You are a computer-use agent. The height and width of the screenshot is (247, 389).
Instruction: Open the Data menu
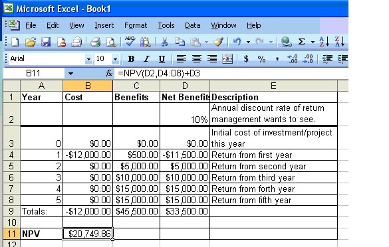(x=193, y=25)
